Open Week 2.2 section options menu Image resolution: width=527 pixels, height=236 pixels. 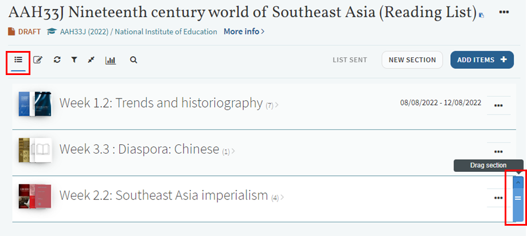click(498, 198)
